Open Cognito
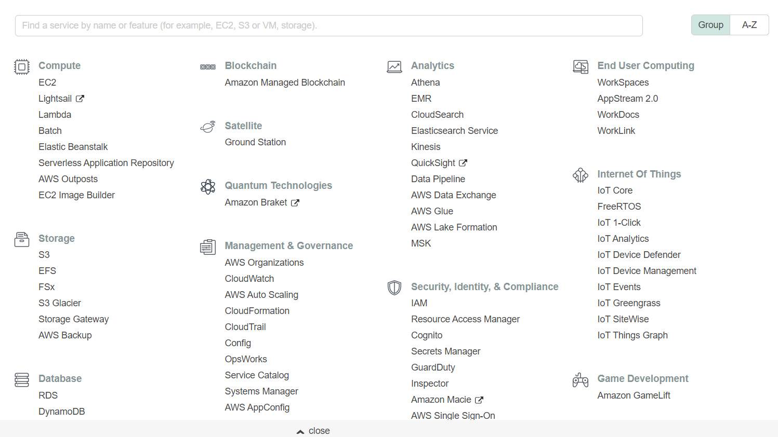Screen dimensions: 778x437 [x=427, y=335]
